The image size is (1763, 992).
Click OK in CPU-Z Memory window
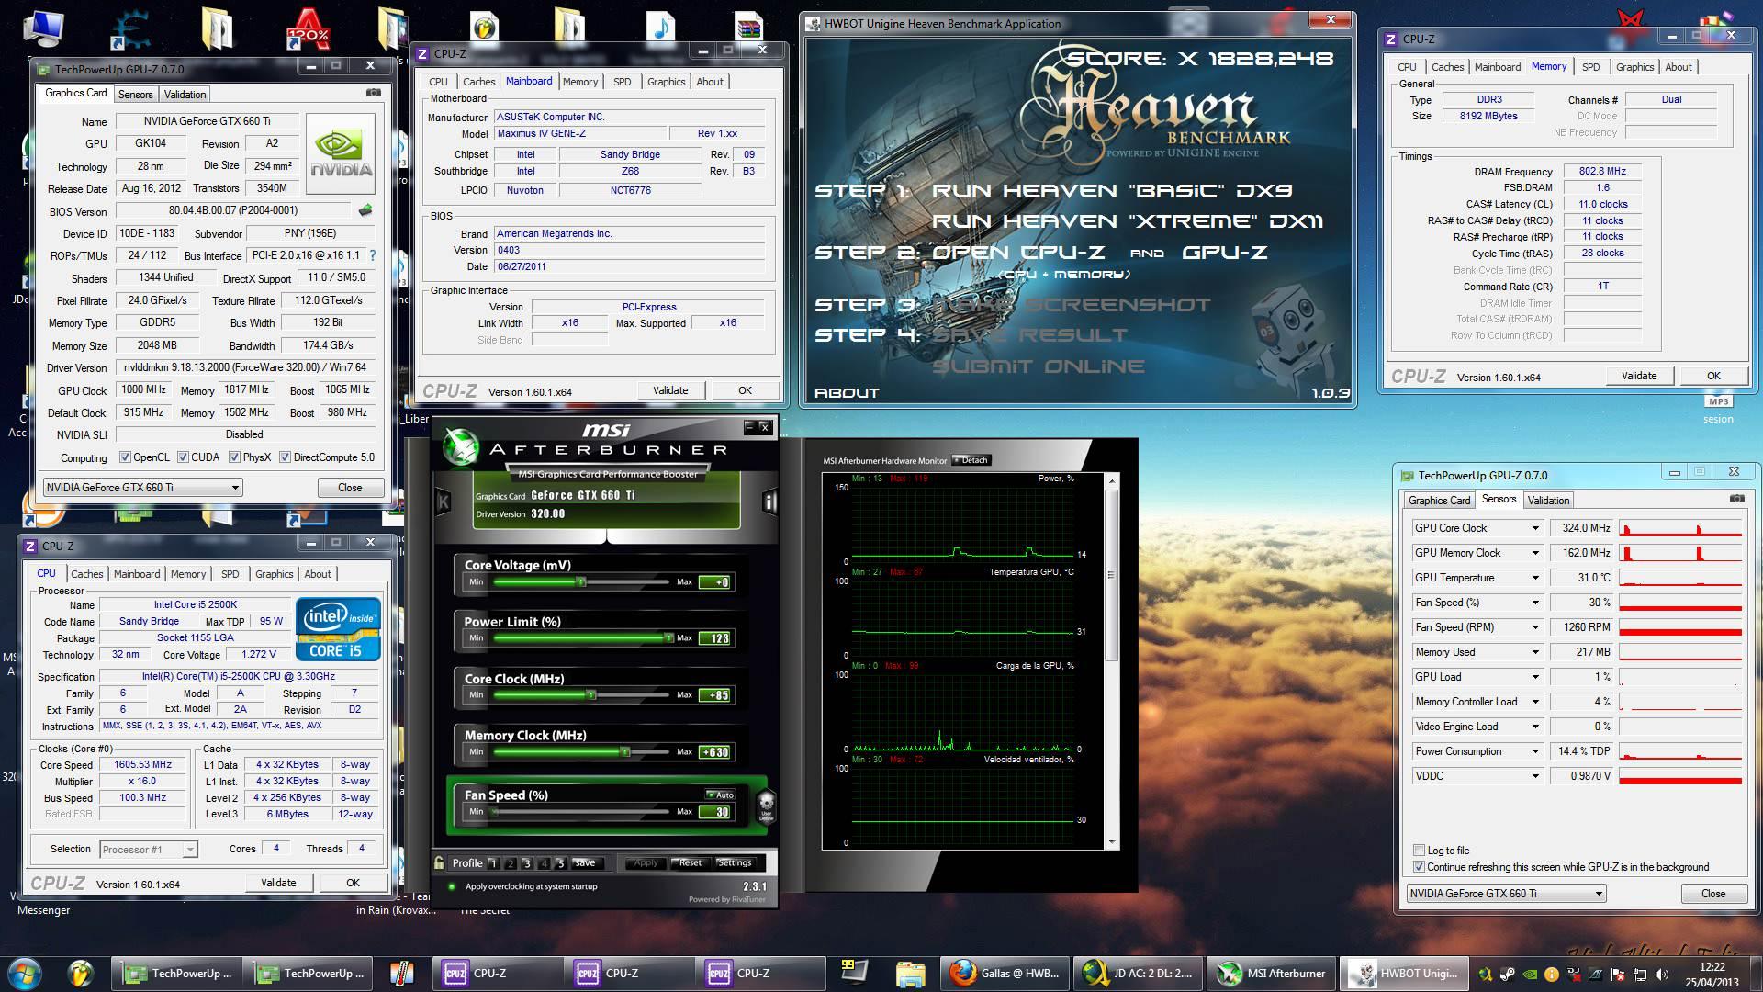[x=1713, y=376]
